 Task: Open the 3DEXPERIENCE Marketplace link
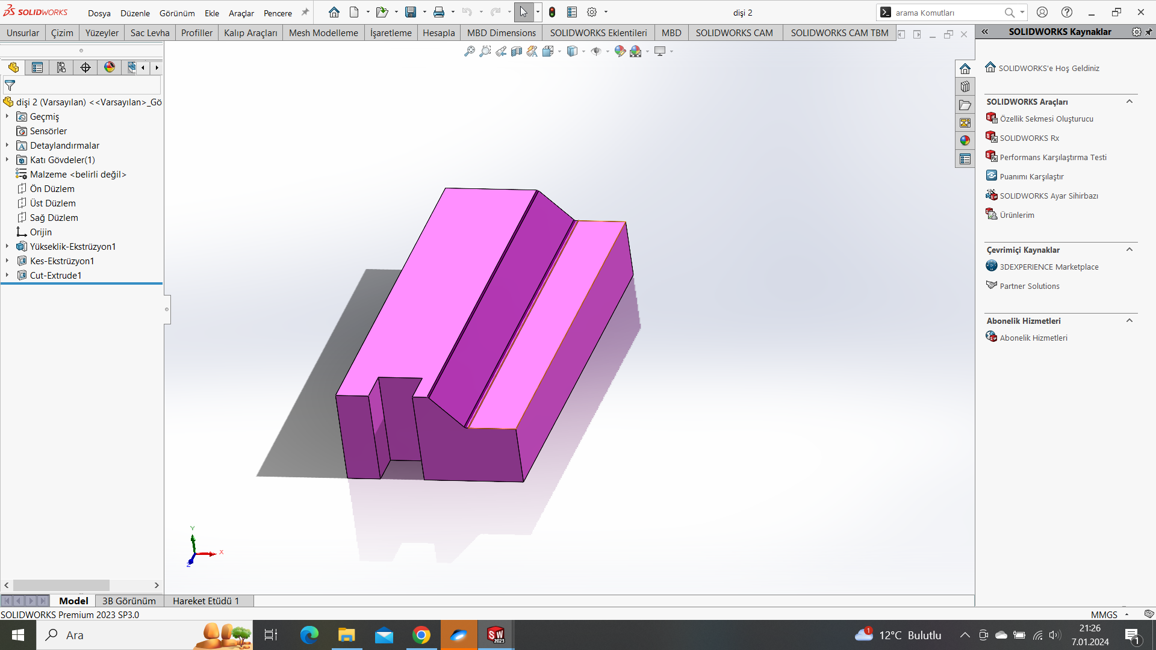(1049, 267)
